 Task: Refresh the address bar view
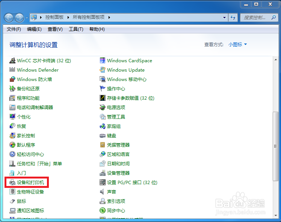233,18
